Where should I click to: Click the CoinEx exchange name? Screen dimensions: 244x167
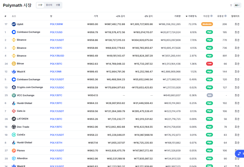click(x=21, y=135)
